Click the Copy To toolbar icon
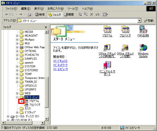 click(x=86, y=15)
